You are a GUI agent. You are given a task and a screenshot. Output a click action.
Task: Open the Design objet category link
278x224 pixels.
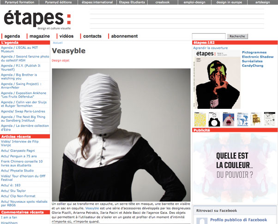pos(60,60)
